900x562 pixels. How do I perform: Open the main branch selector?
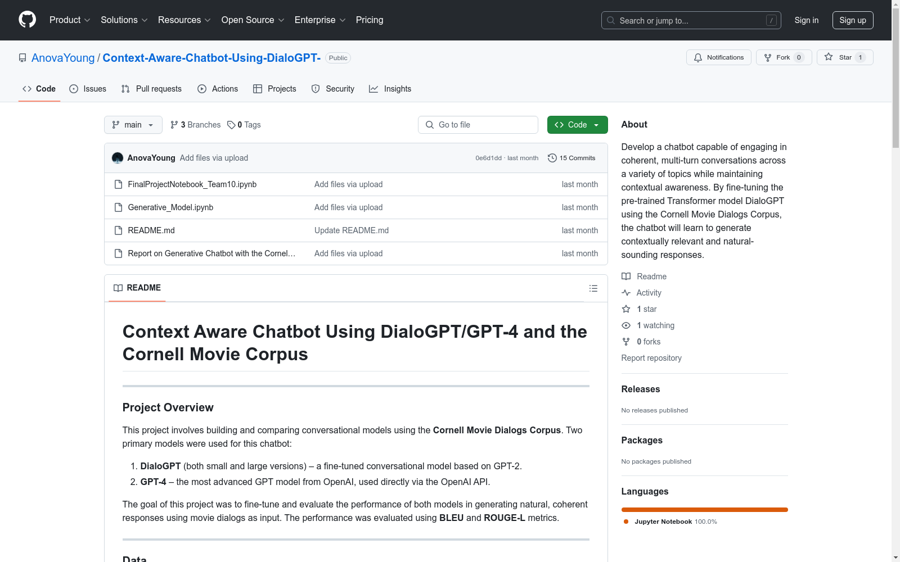coord(133,125)
